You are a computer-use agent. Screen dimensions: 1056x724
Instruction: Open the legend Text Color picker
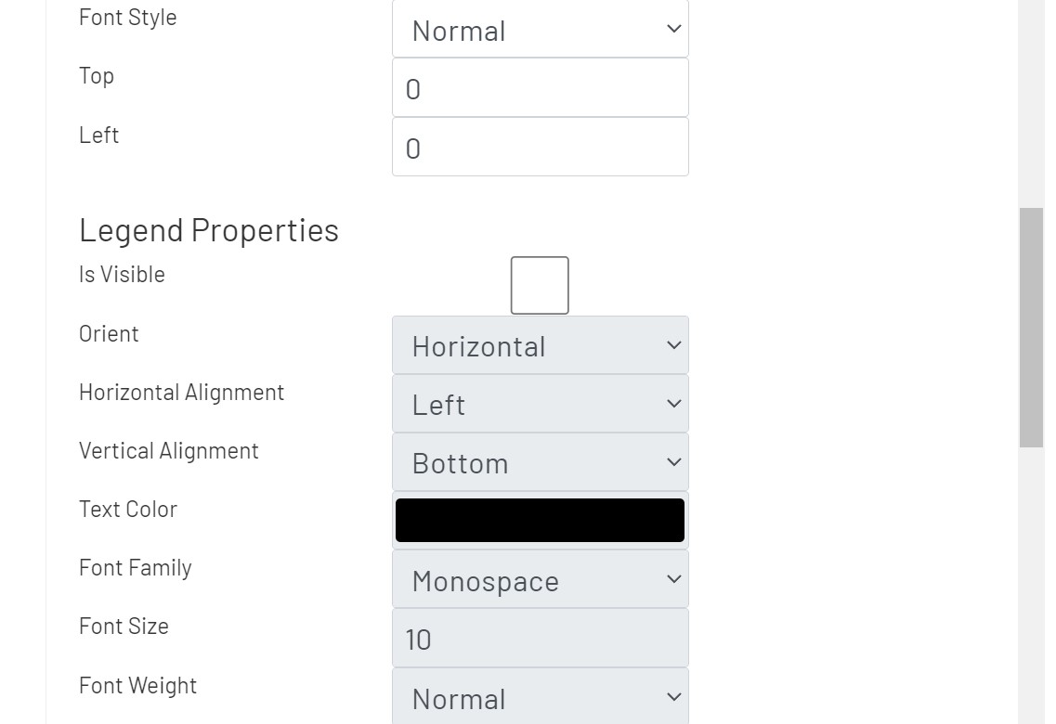(540, 519)
